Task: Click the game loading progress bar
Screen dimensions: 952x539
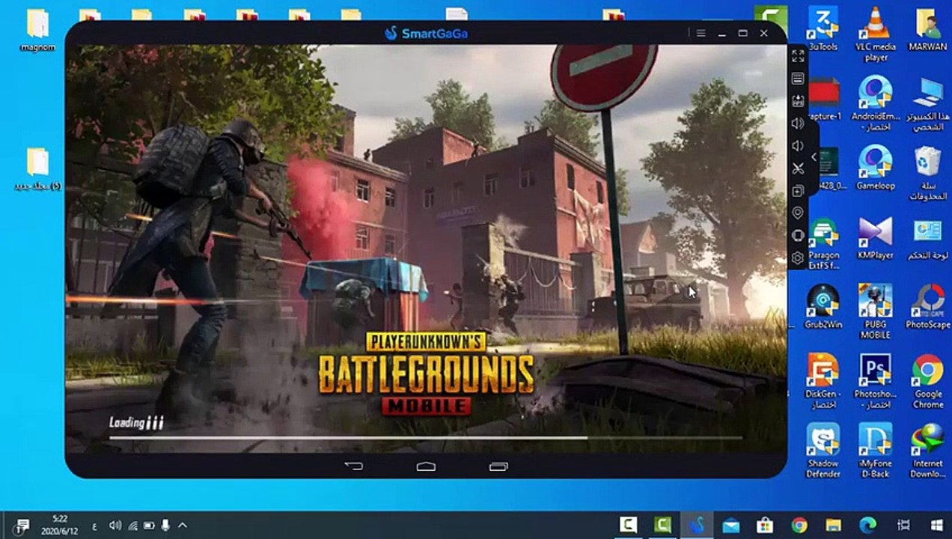Action: pyautogui.click(x=426, y=437)
